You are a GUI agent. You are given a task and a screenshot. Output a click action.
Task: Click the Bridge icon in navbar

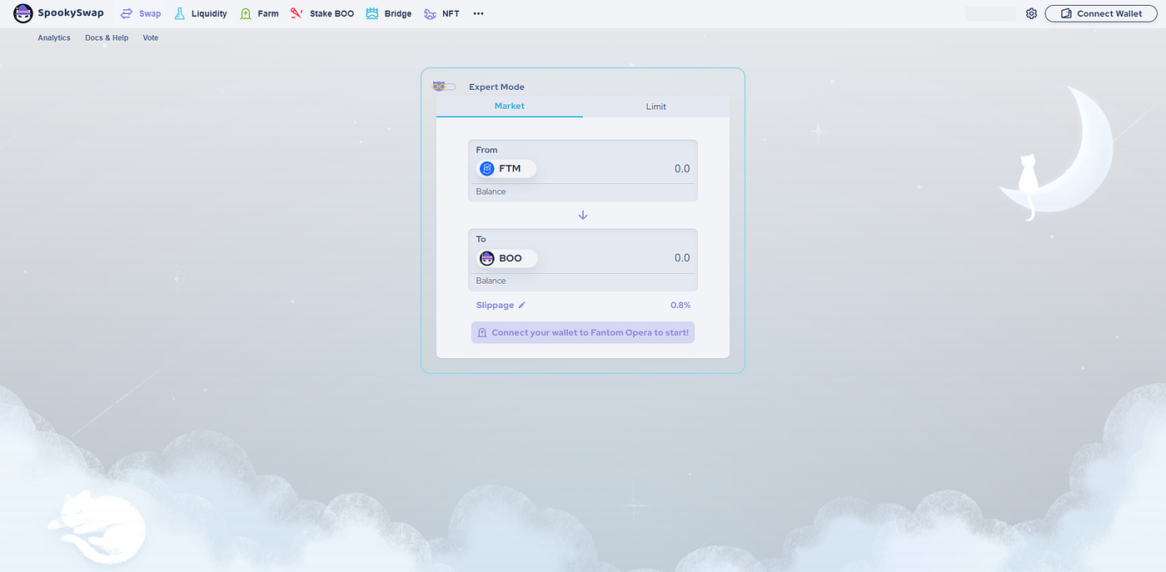371,13
